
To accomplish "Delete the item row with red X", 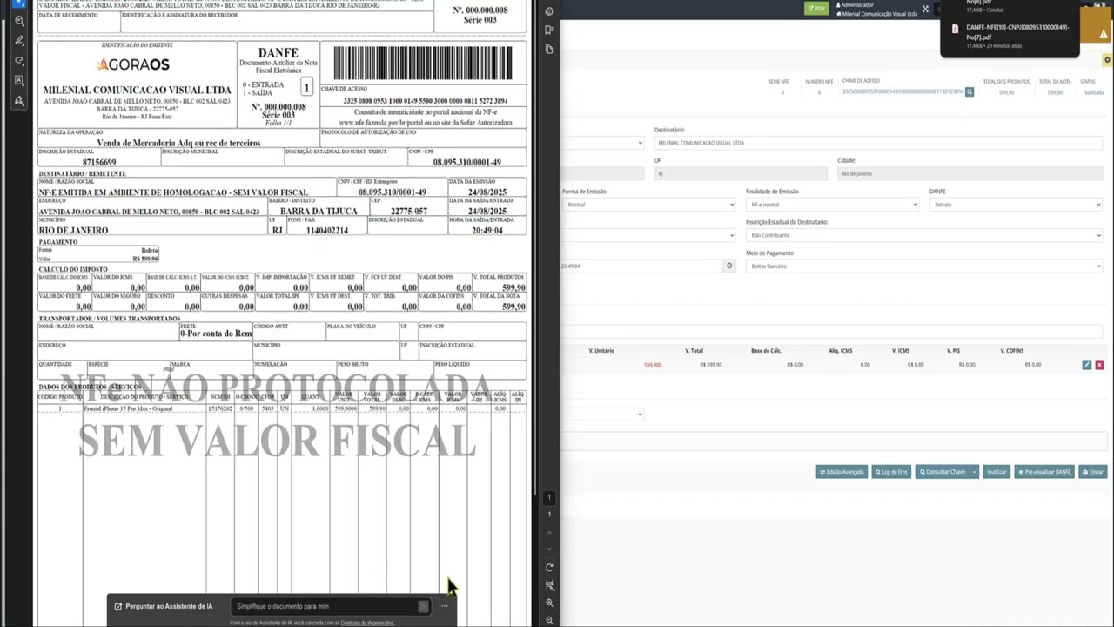I will point(1099,365).
